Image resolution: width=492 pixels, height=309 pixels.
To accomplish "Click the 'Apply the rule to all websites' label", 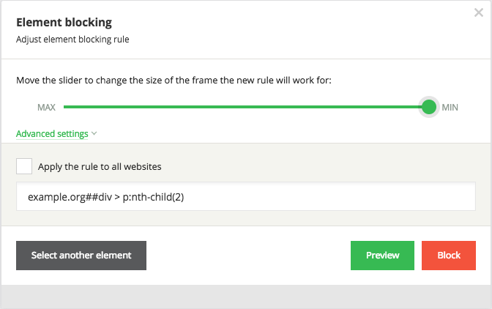I will (x=100, y=166).
